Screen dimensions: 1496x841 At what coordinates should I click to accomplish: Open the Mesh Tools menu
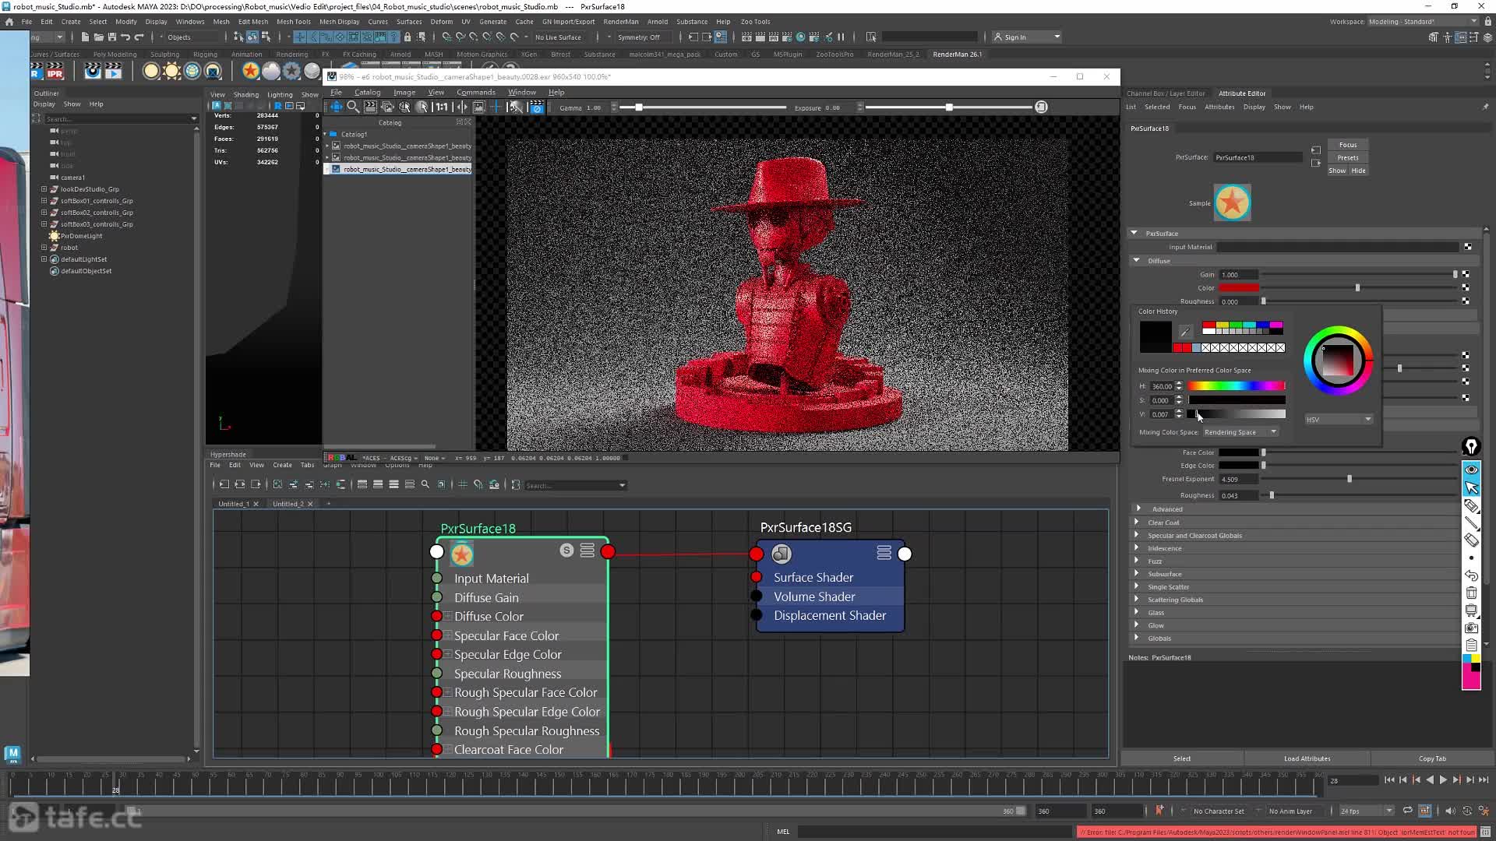tap(294, 22)
